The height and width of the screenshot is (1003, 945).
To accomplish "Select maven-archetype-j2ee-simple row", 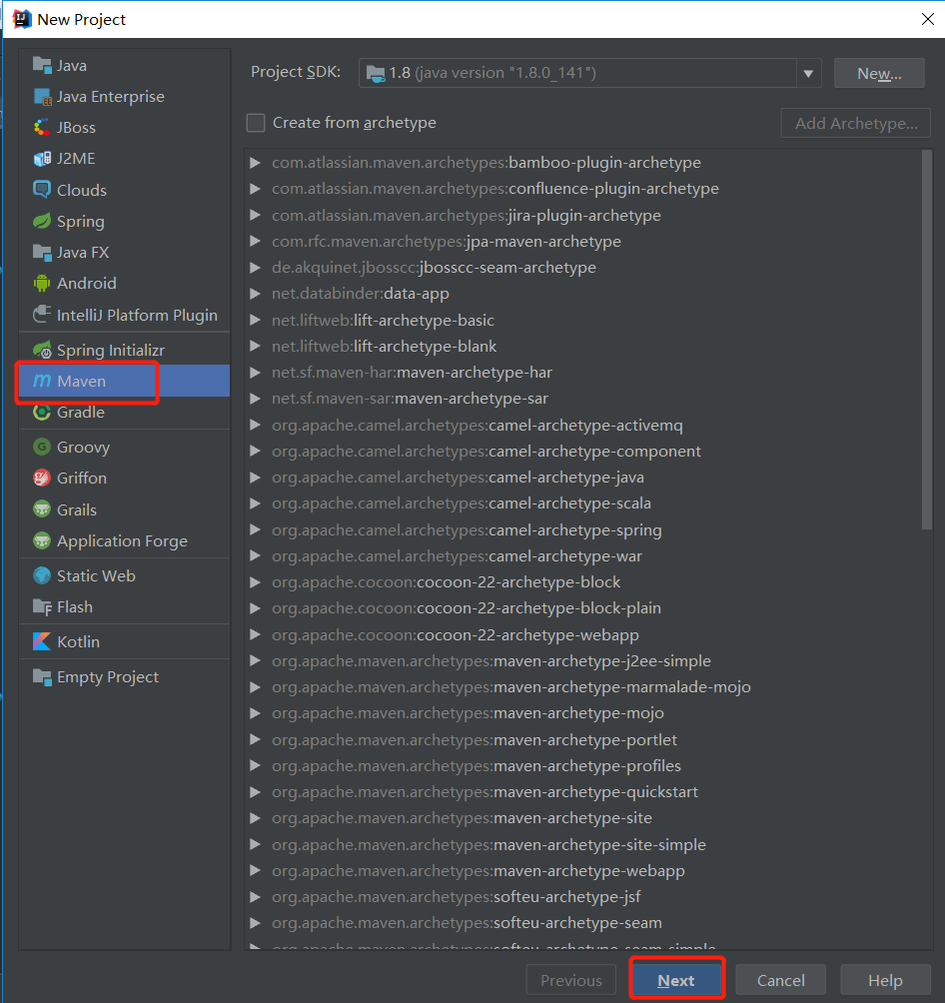I will pos(582,660).
